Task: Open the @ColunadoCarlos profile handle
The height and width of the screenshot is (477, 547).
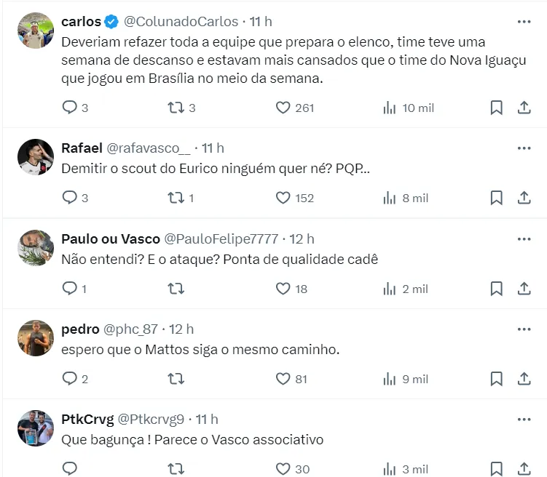Action: [181, 21]
